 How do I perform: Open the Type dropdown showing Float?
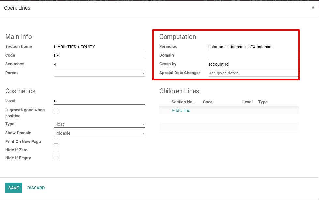[99, 124]
